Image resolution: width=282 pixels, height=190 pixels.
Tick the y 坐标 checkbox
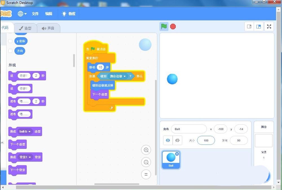click(x=10, y=41)
